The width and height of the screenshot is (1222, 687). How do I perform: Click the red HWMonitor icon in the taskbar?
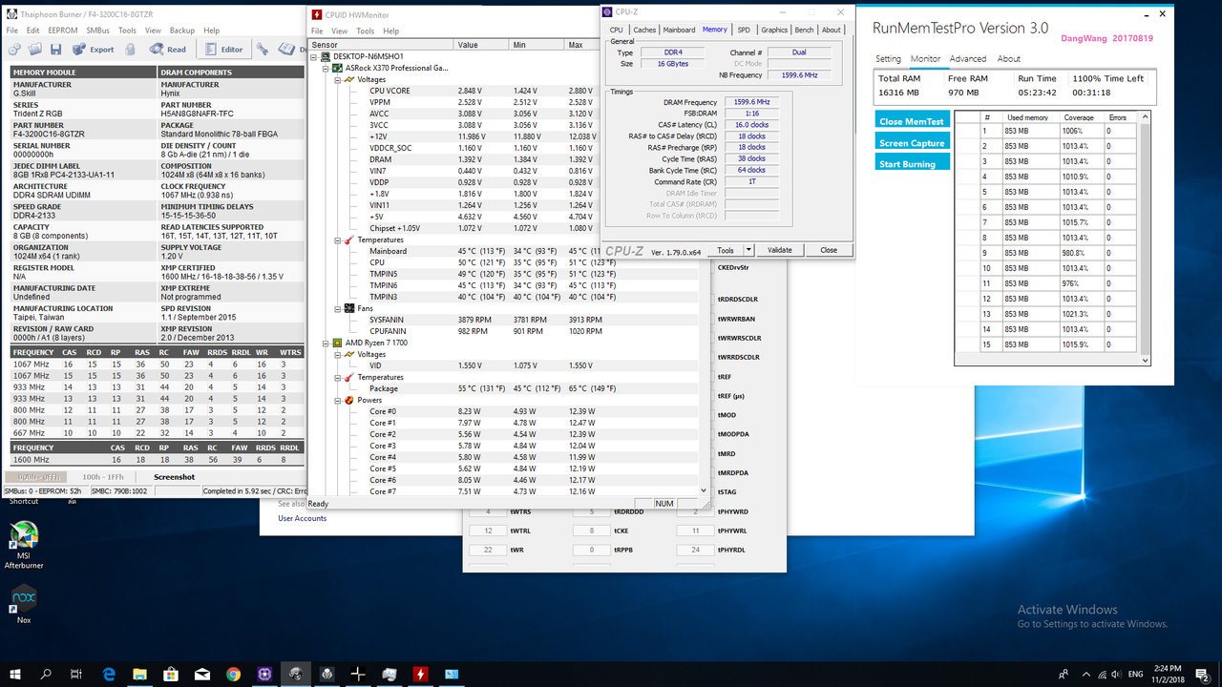[420, 674]
